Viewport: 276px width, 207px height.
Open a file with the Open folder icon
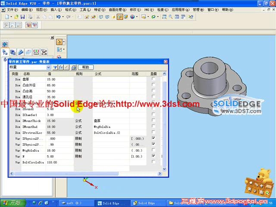(x=16, y=17)
